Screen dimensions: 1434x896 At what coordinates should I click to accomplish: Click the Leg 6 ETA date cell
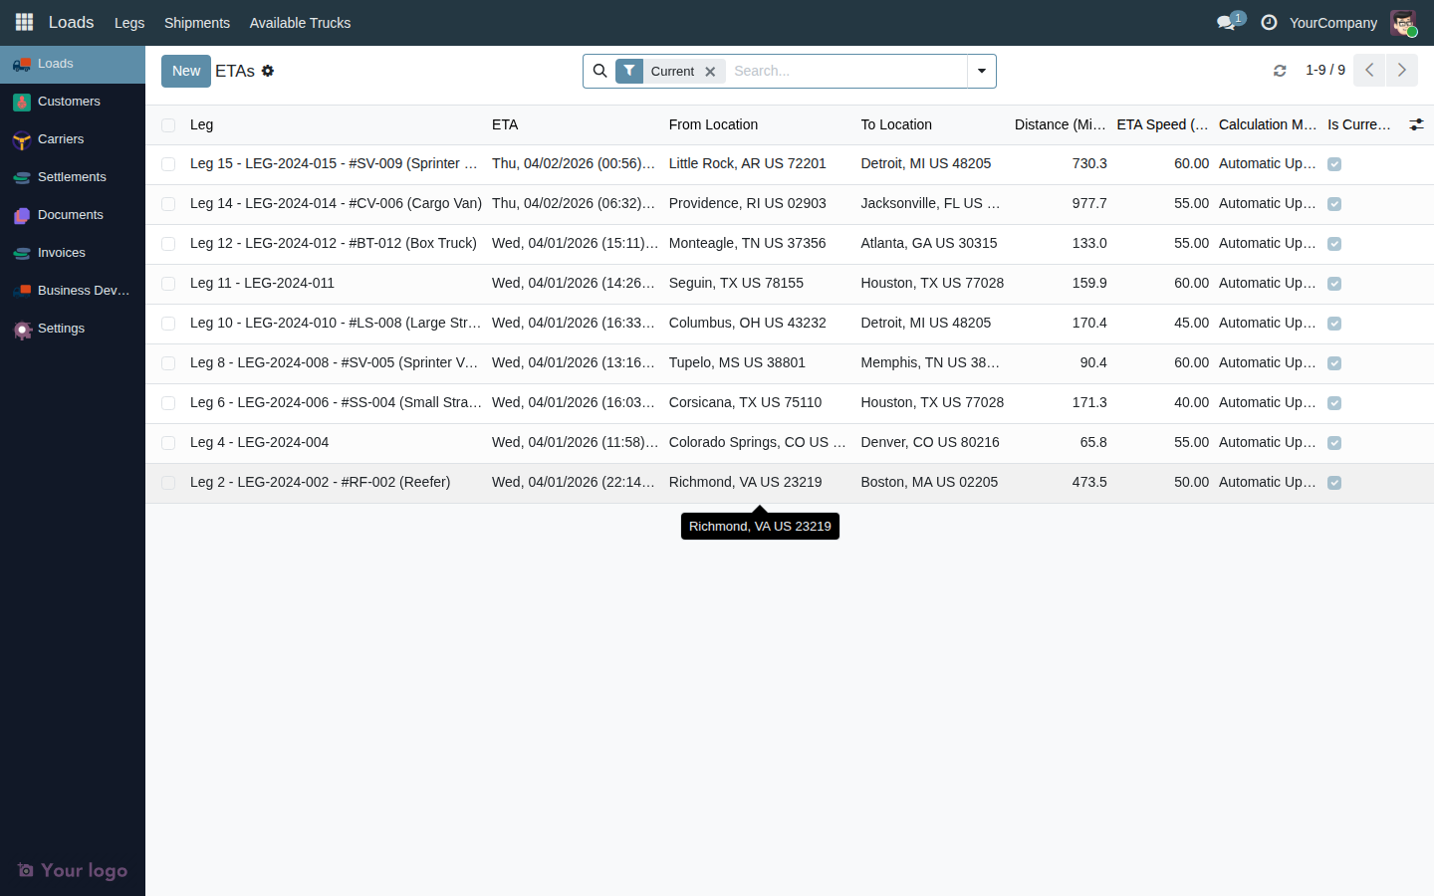[575, 402]
